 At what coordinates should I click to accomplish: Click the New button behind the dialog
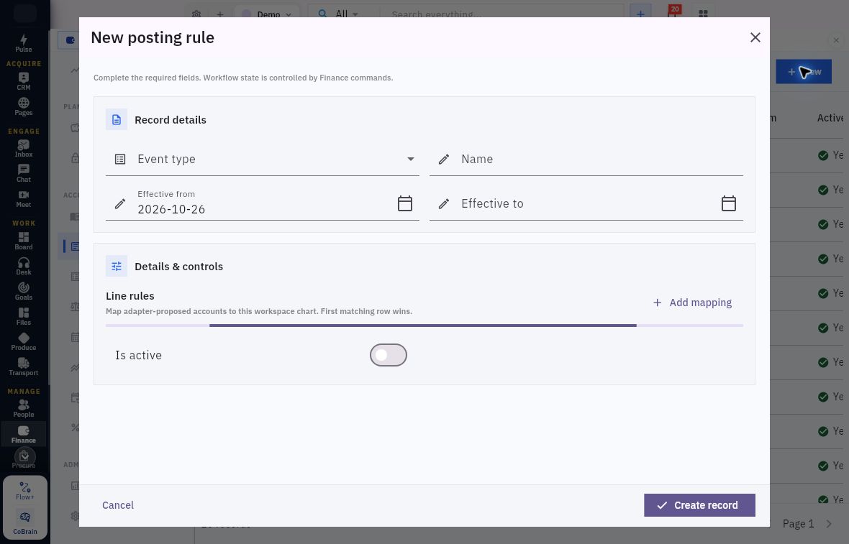pos(804,71)
